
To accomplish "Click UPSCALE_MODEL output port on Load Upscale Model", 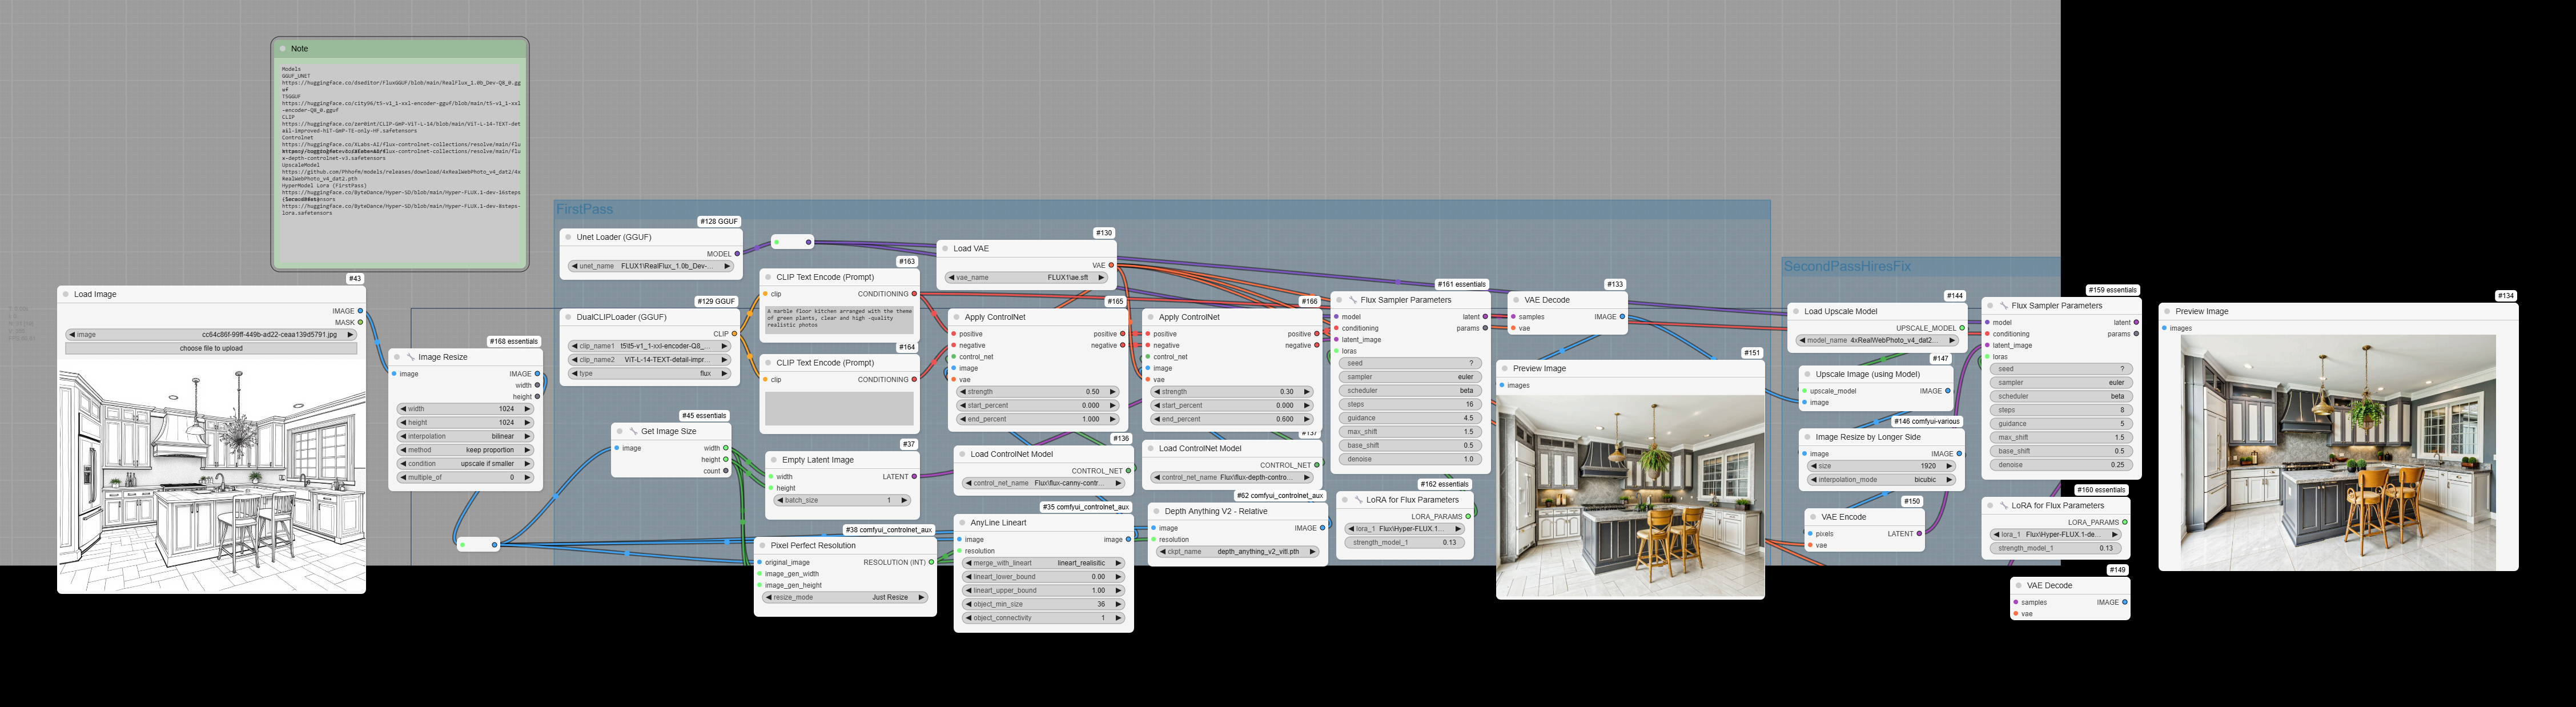I will (x=1962, y=328).
